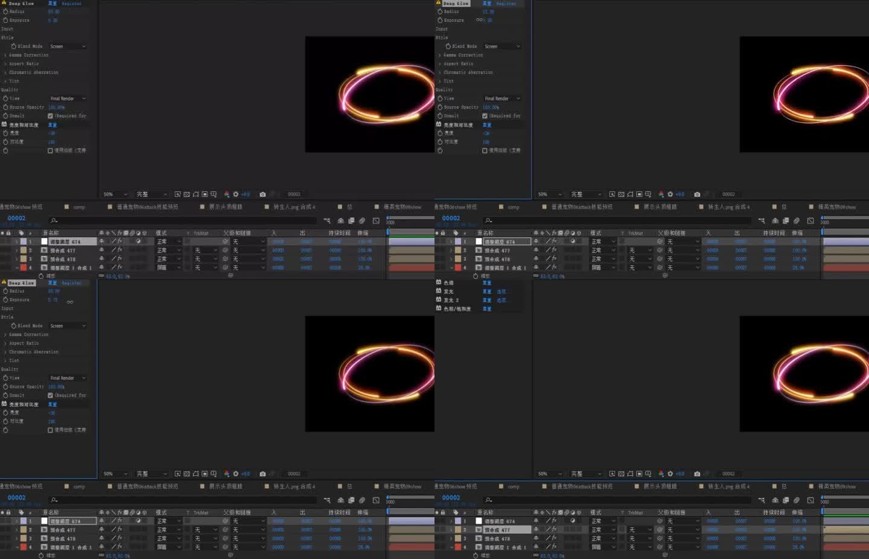The height and width of the screenshot is (559, 869).
Task: Click color channels icon in top-right viewer toolbar
Action: click(661, 194)
